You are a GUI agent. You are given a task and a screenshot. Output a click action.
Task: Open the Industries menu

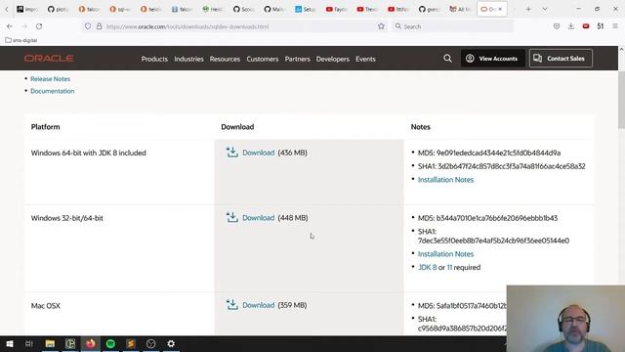(x=188, y=59)
